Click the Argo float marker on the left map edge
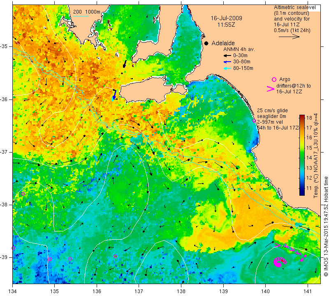 click(14, 248)
